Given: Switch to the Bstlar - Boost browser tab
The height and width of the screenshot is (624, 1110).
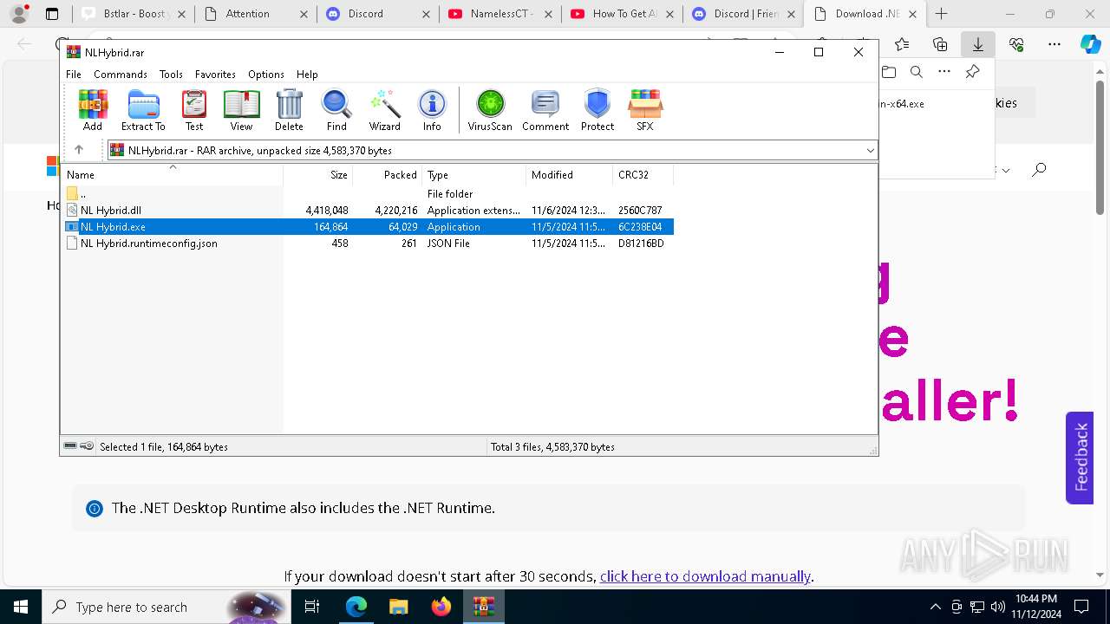Looking at the screenshot, I should pos(134,14).
